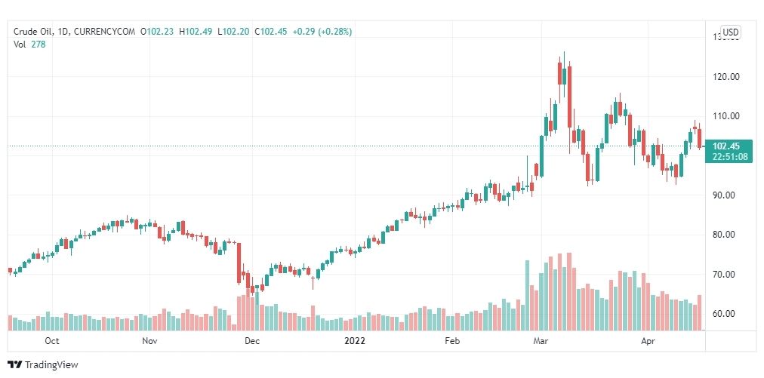The width and height of the screenshot is (764, 378).
Task: Select the Mar label on time axis
Action: point(541,341)
